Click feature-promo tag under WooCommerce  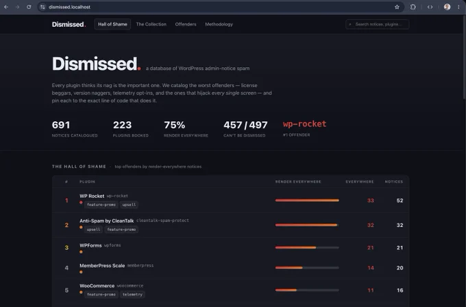[101, 295]
